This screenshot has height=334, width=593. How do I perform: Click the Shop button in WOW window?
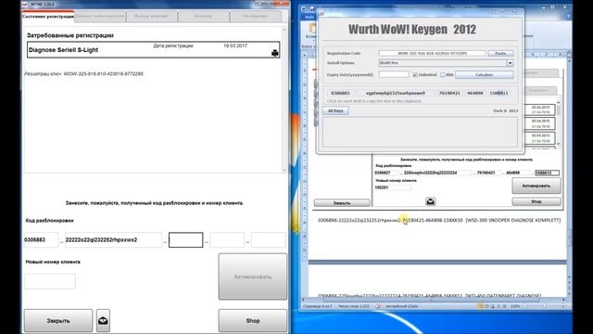[253, 321]
